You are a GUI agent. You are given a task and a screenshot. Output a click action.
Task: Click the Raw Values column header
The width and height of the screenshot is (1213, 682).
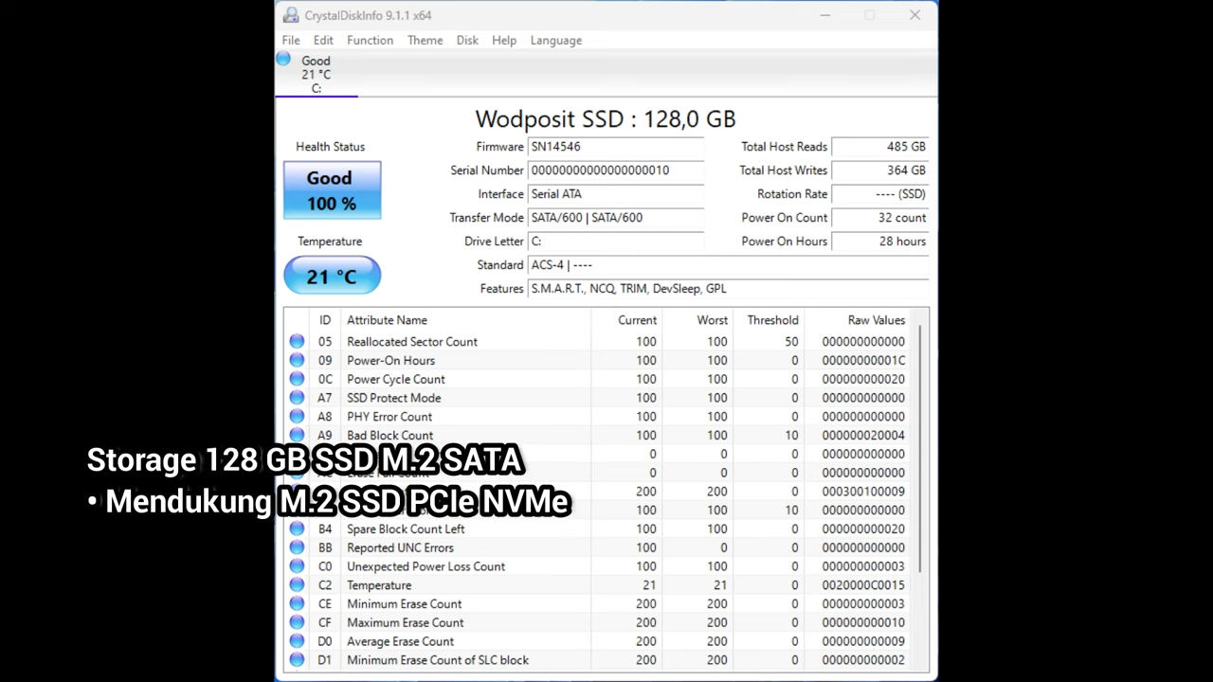876,319
